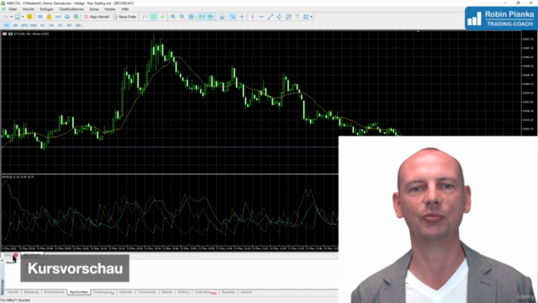Switch to the Kalender tab
The height and width of the screenshot is (303, 538).
point(126,292)
